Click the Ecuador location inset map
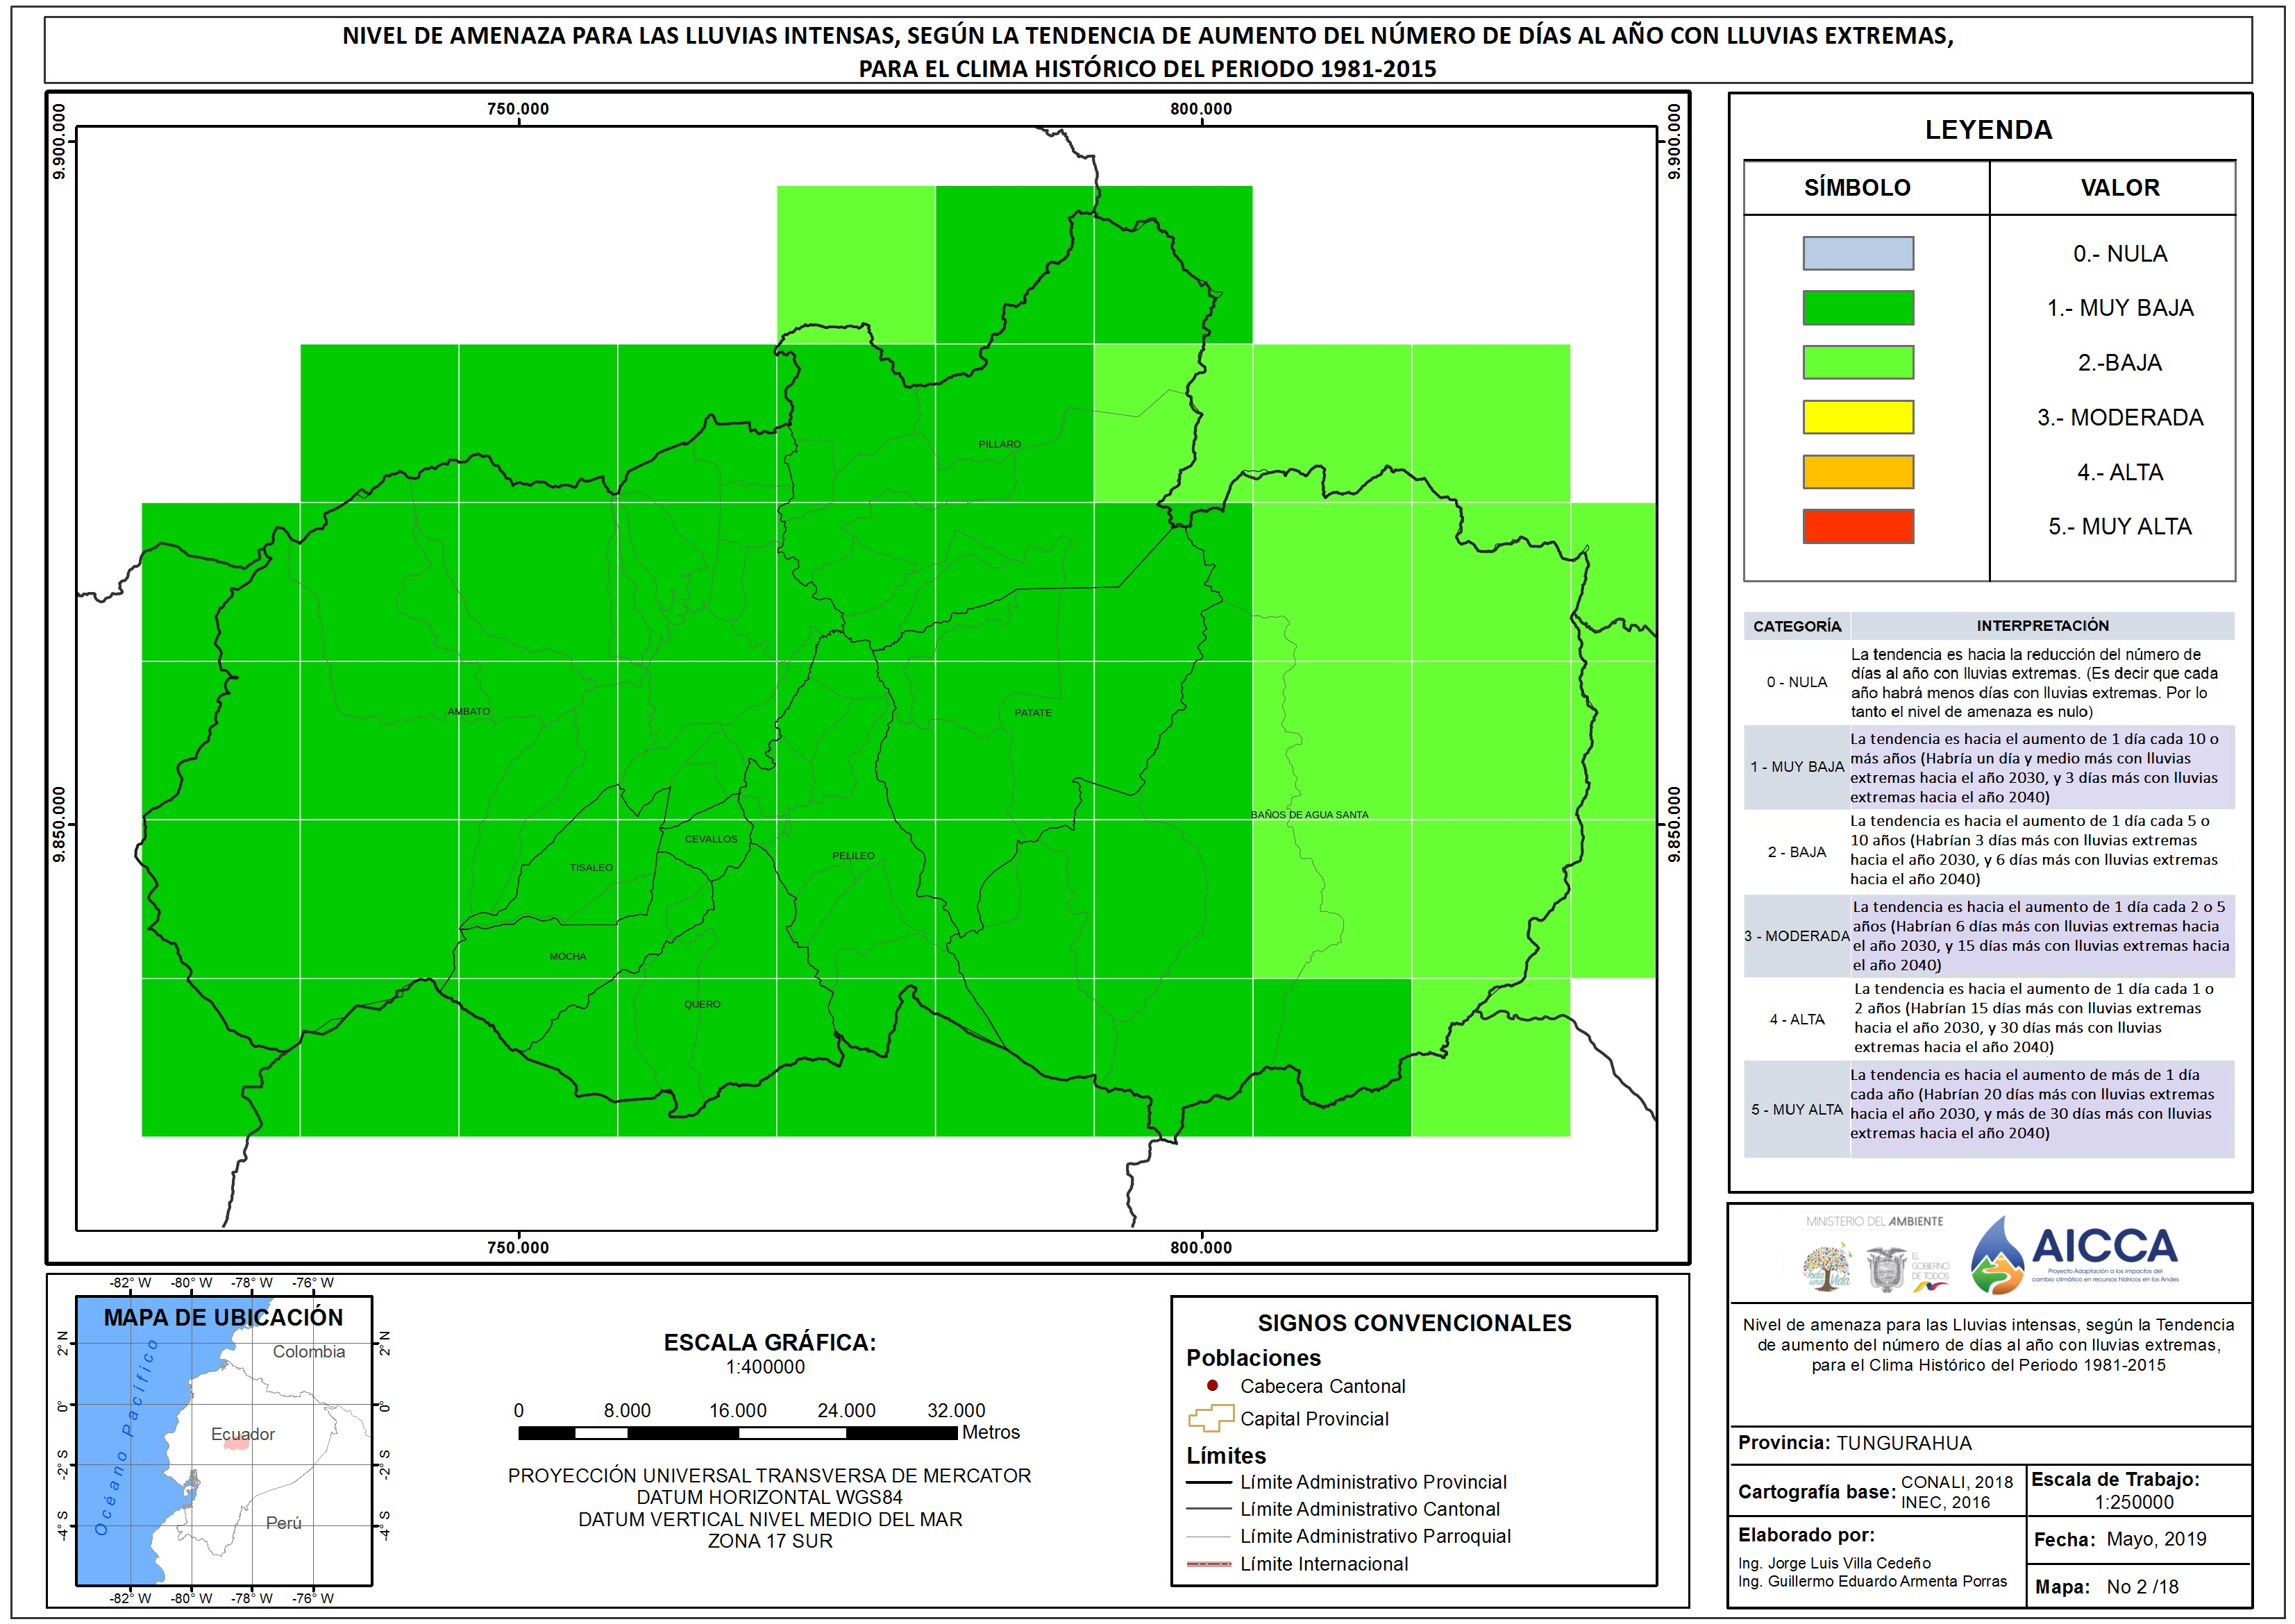This screenshot has width=2295, height=1624. [224, 1441]
